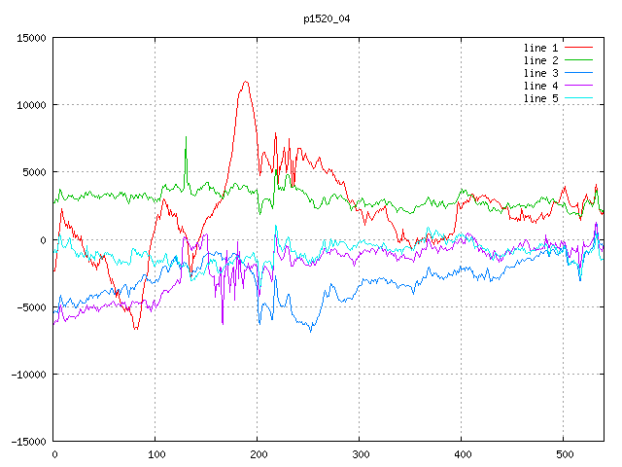Click the blue line's lowest trough

311,331
